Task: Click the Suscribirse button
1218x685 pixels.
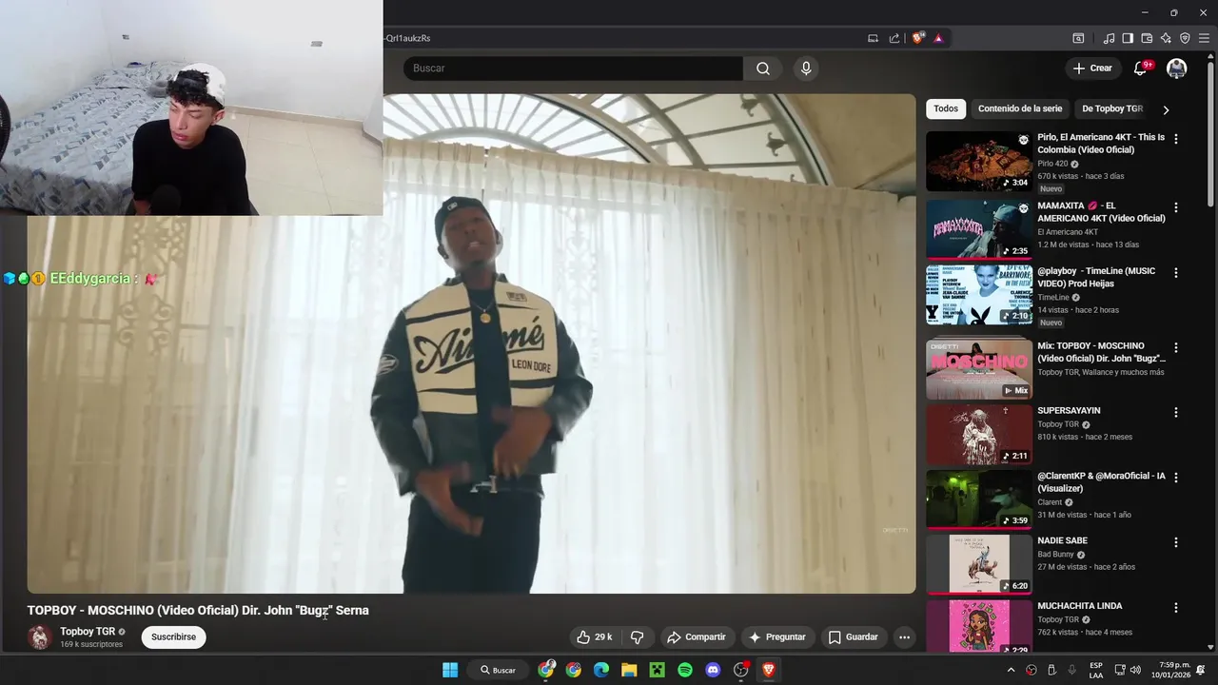Action: click(174, 637)
